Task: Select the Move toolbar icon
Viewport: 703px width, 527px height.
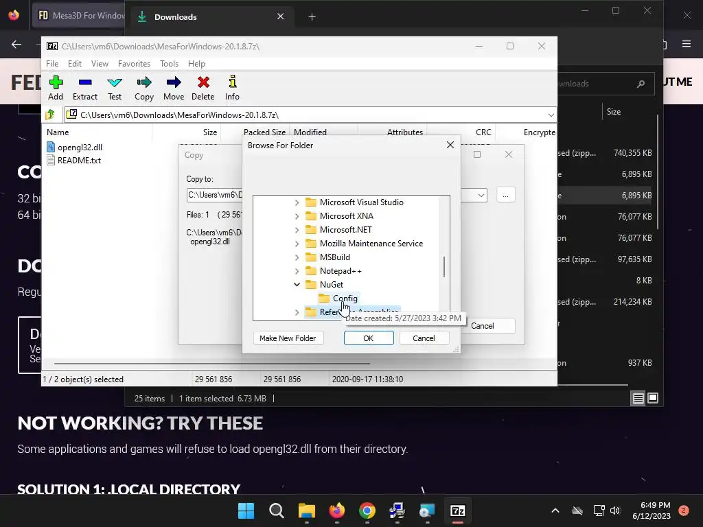Action: pyautogui.click(x=174, y=88)
